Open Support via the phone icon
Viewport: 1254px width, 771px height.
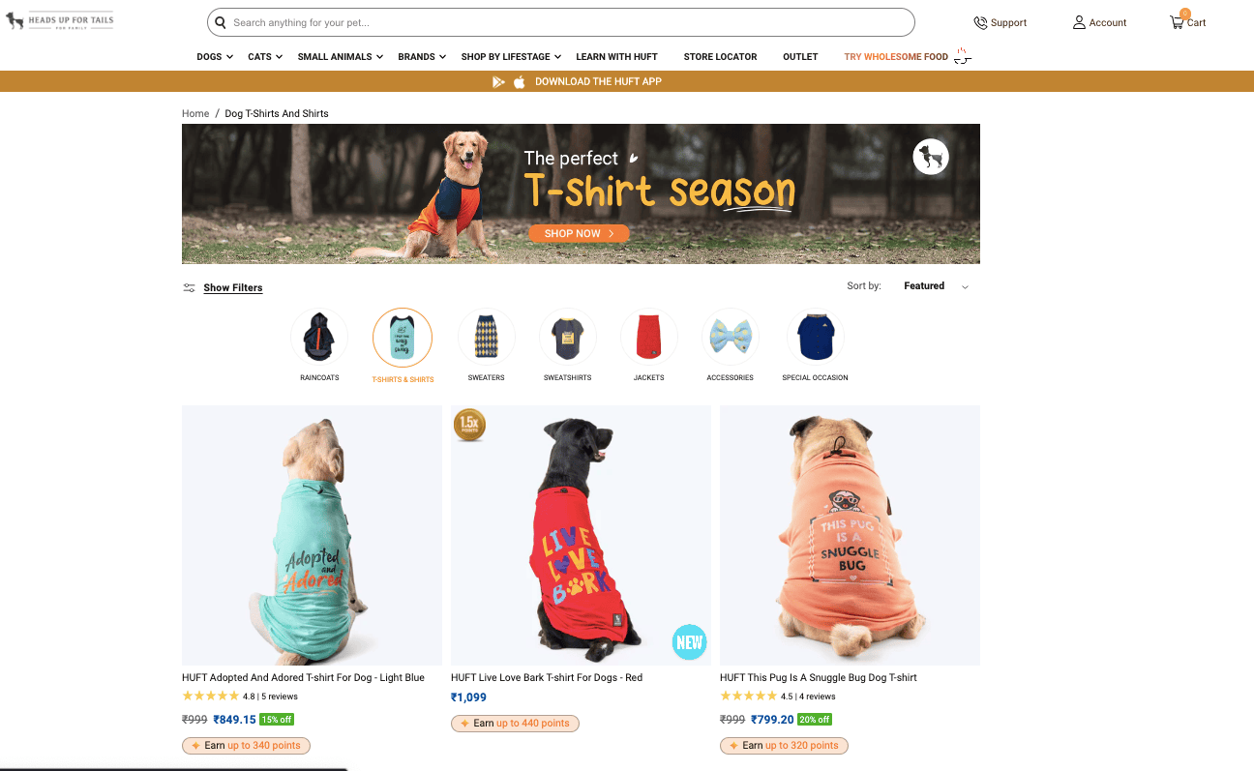[x=980, y=22]
